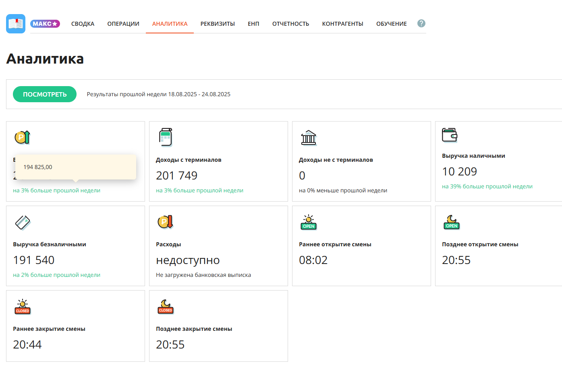The width and height of the screenshot is (562, 365).
Task: Click the Доходы не с терминалов label
Action: pyautogui.click(x=336, y=160)
